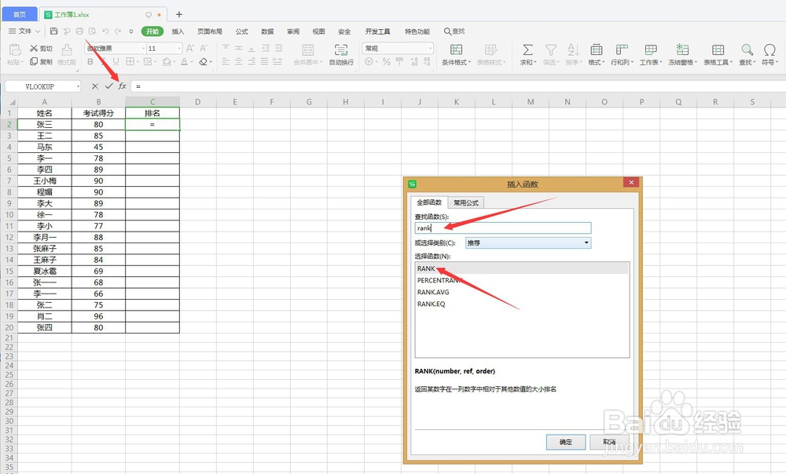Screen dimensions: 786x474
Task: Click the AutoSum (求和) icon
Action: point(527,49)
